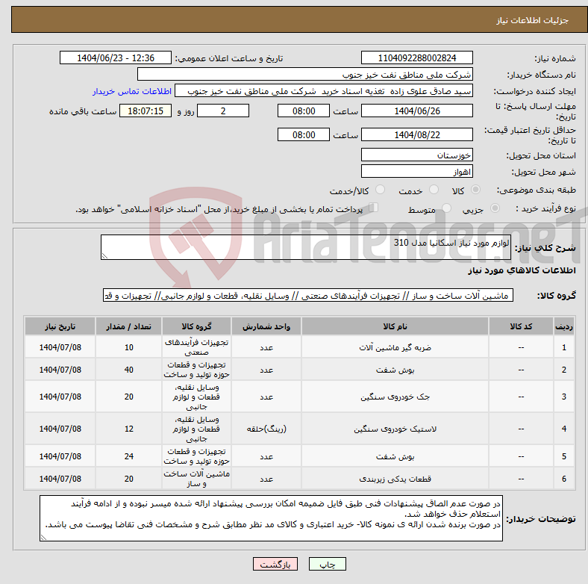
Task: Click the تعداد / مقدار column header
Action: tap(128, 326)
